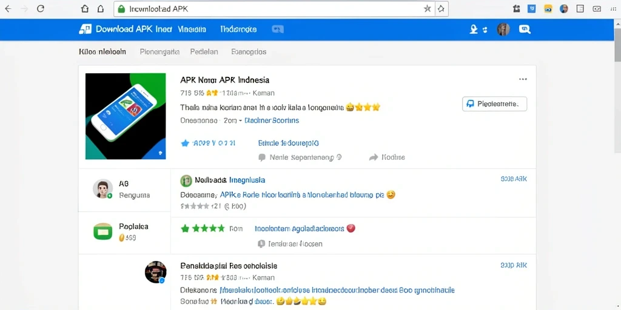This screenshot has height=310, width=621.
Task: Click the search magnifier icon in the blue header
Action: pyautogui.click(x=525, y=29)
